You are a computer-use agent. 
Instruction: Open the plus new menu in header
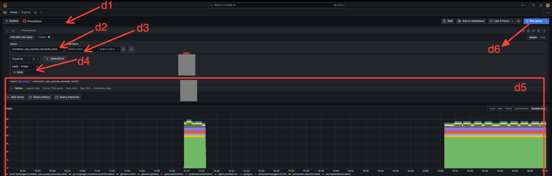tap(524, 5)
